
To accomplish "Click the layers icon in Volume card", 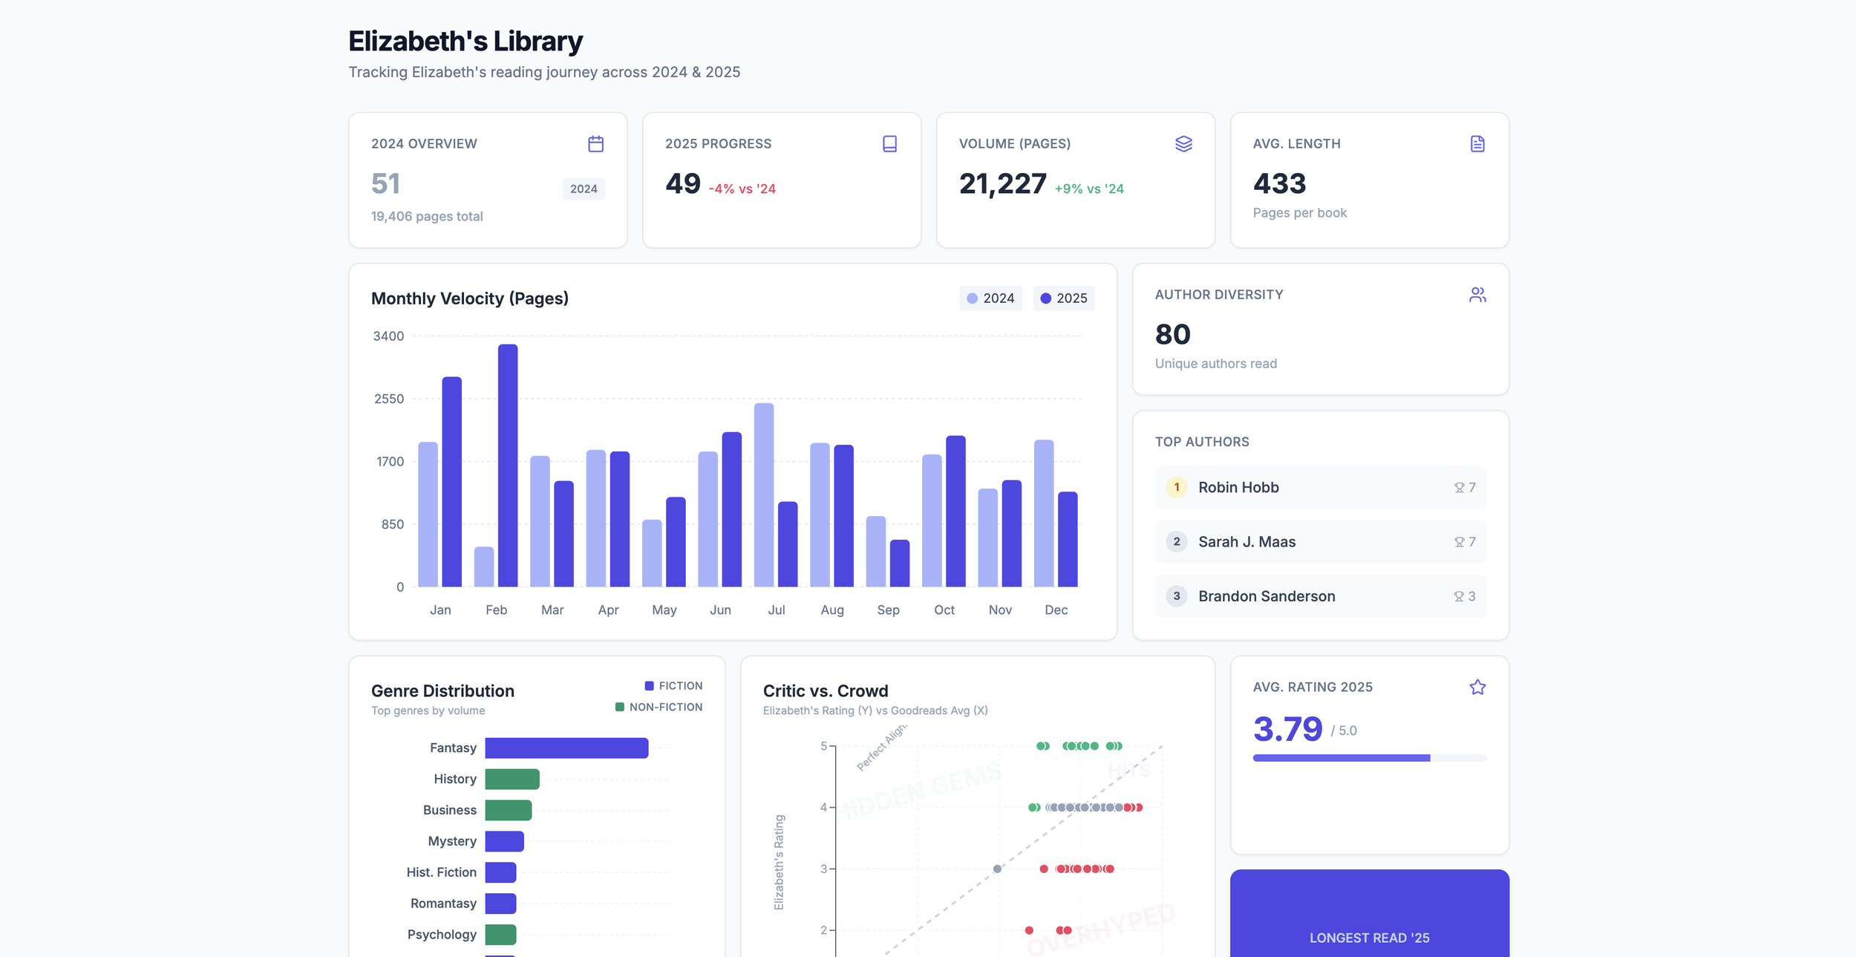I will [1183, 144].
